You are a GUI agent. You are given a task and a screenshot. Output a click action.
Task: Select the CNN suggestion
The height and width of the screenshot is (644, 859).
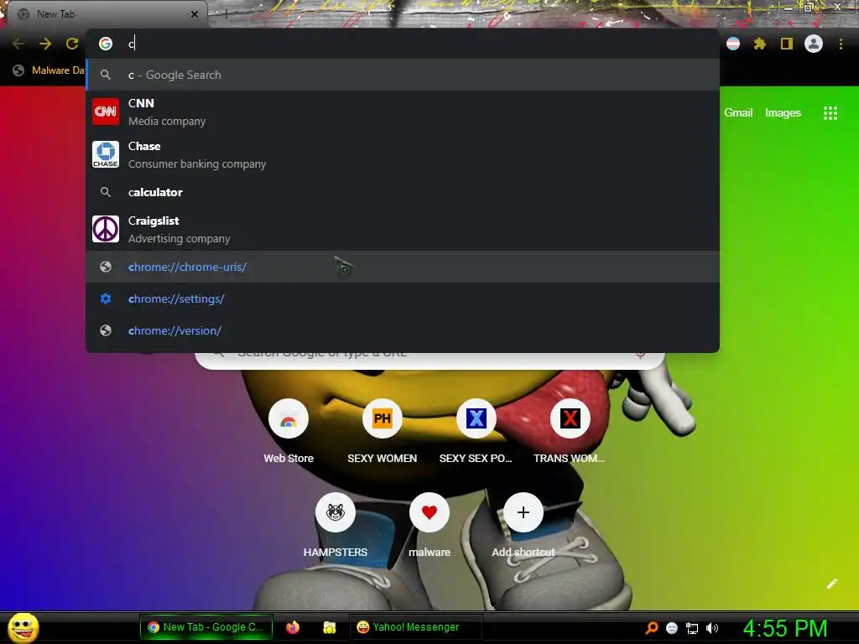pos(403,112)
